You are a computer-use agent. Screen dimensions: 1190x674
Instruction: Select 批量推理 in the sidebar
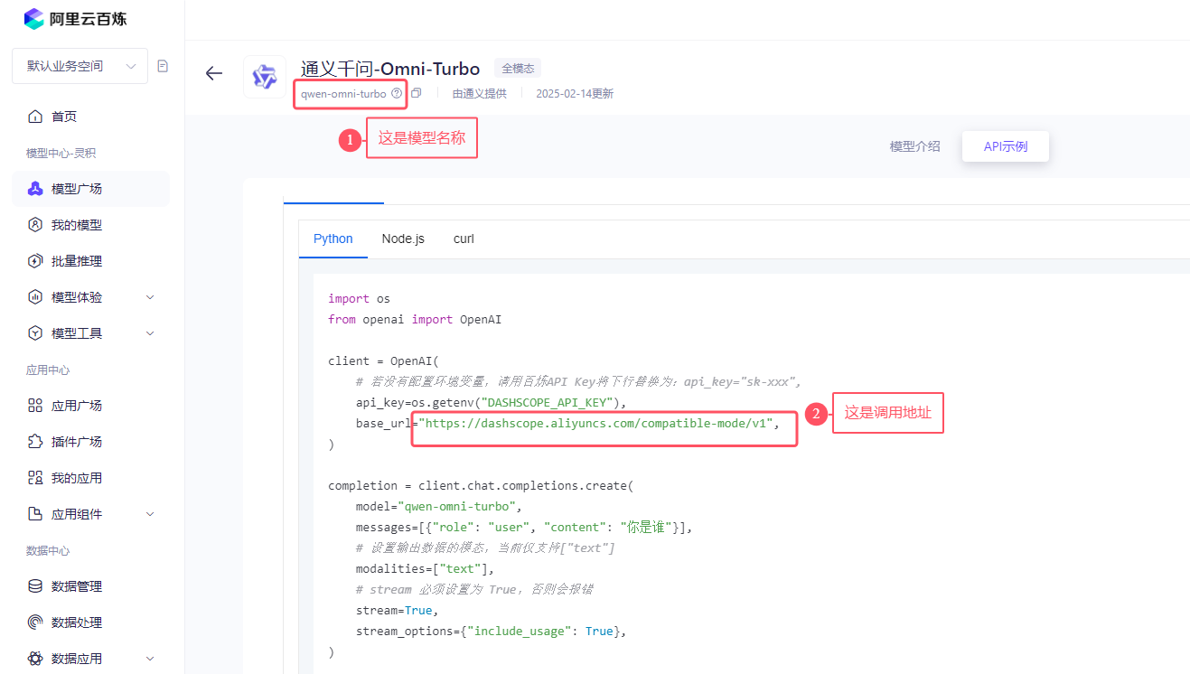pos(76,261)
